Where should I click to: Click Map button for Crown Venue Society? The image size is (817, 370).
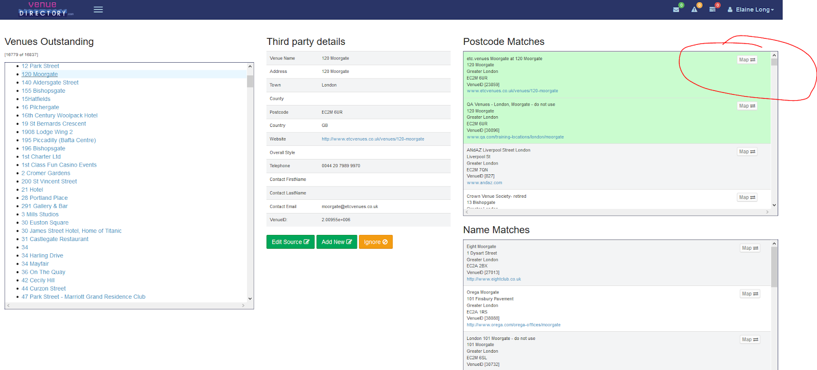747,197
